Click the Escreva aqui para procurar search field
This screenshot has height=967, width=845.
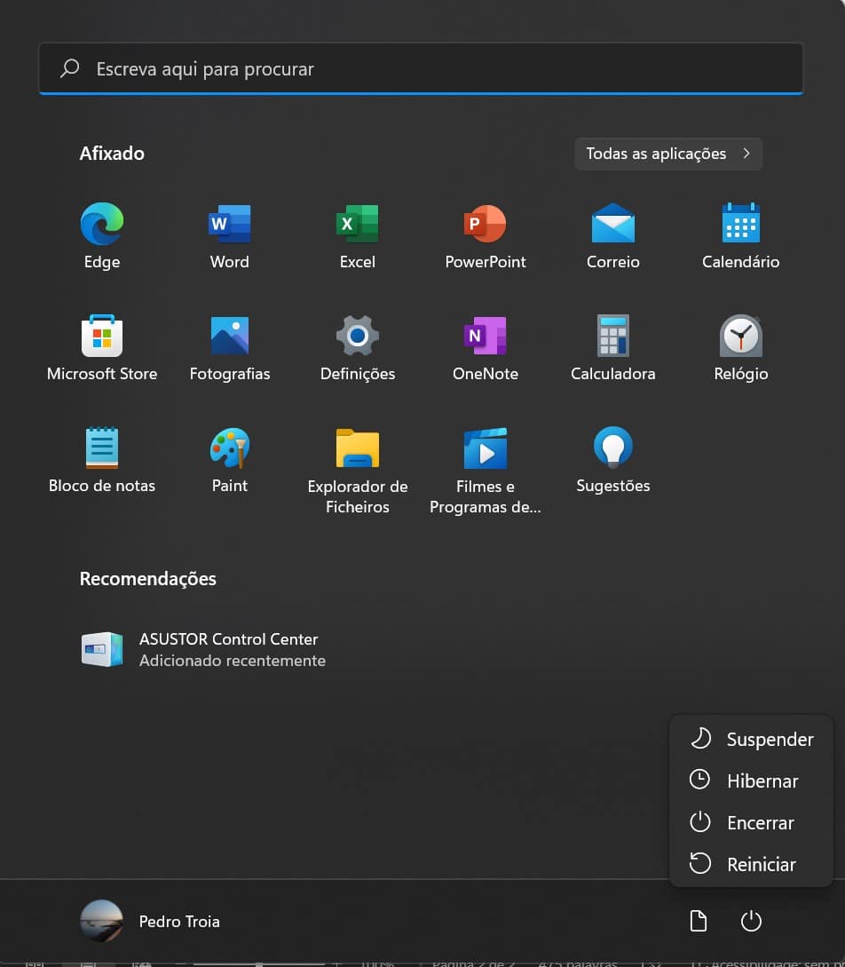(x=421, y=69)
